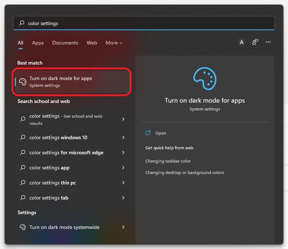Switch to the Apps tab
This screenshot has height=249, width=288.
pyautogui.click(x=38, y=43)
